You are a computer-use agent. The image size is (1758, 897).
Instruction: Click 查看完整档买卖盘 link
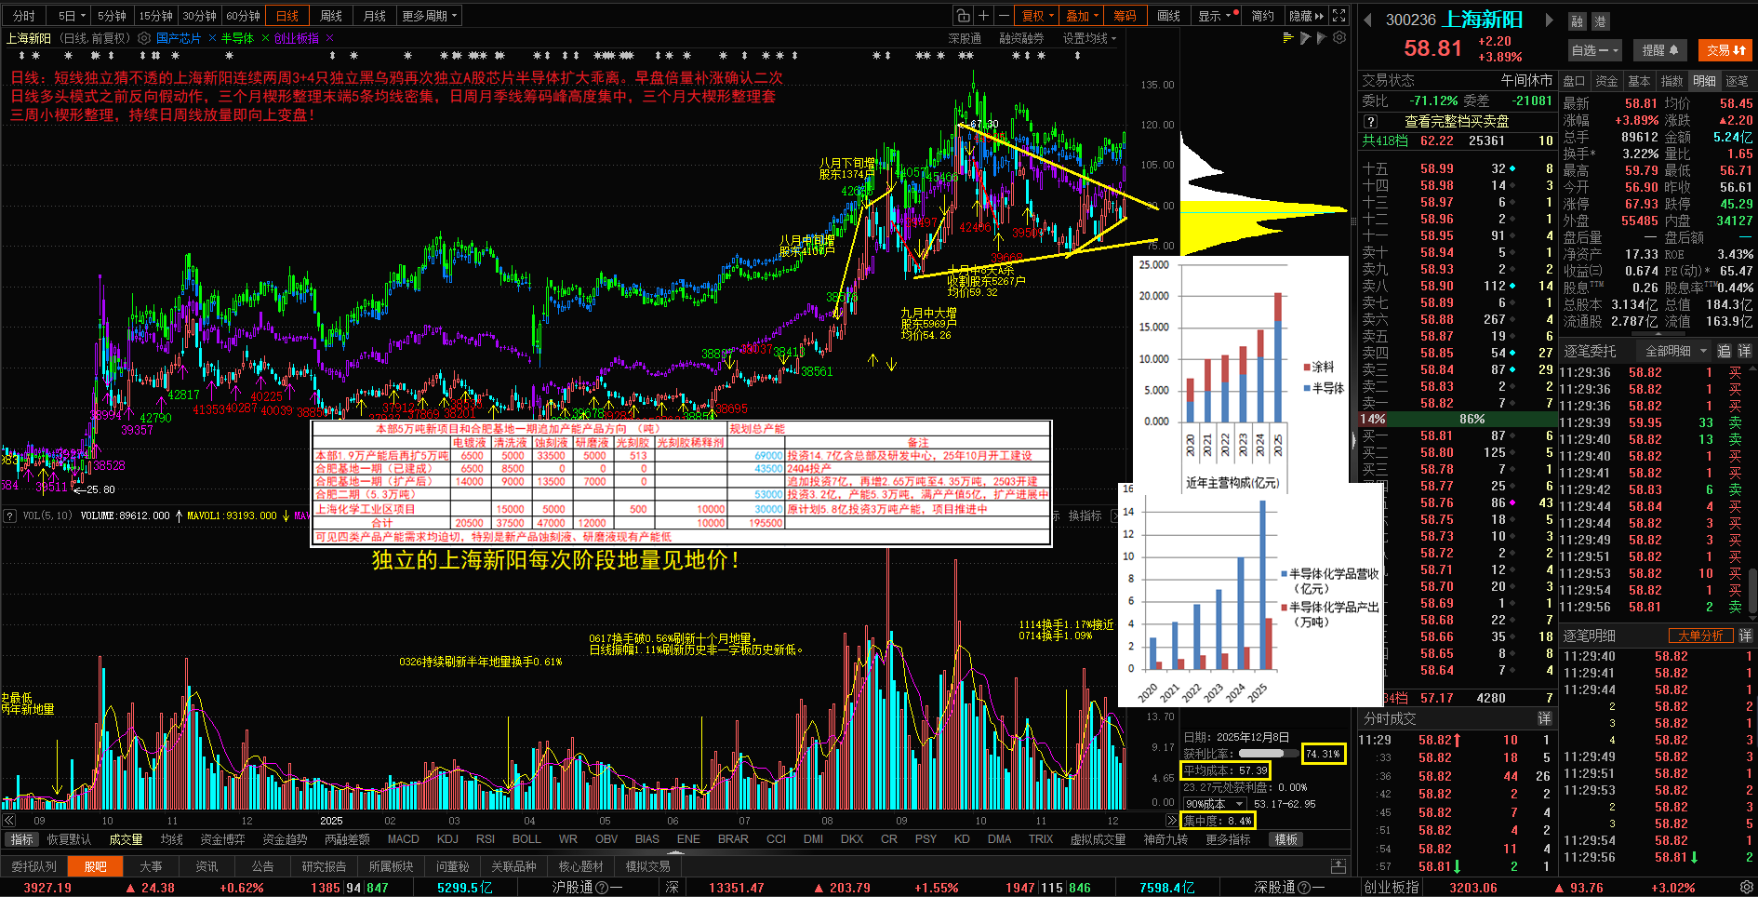tap(1457, 122)
